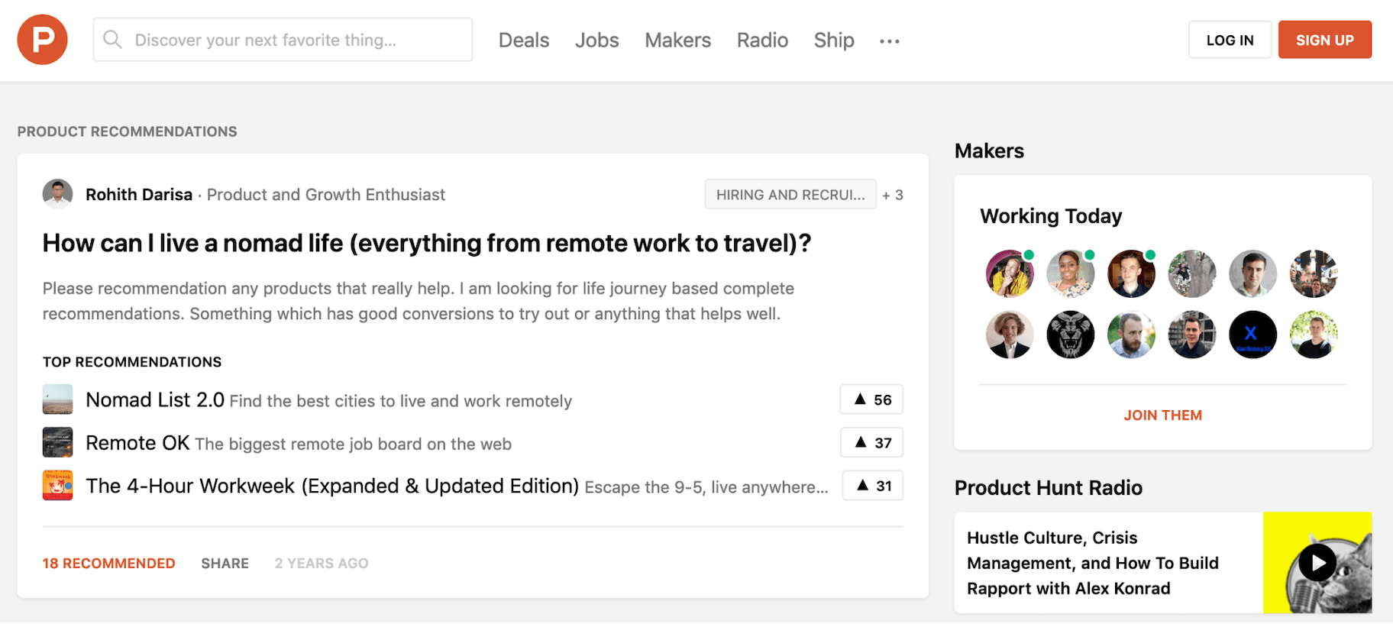Image resolution: width=1393 pixels, height=624 pixels.
Task: Click the Remote OK product icon
Action: point(57,443)
